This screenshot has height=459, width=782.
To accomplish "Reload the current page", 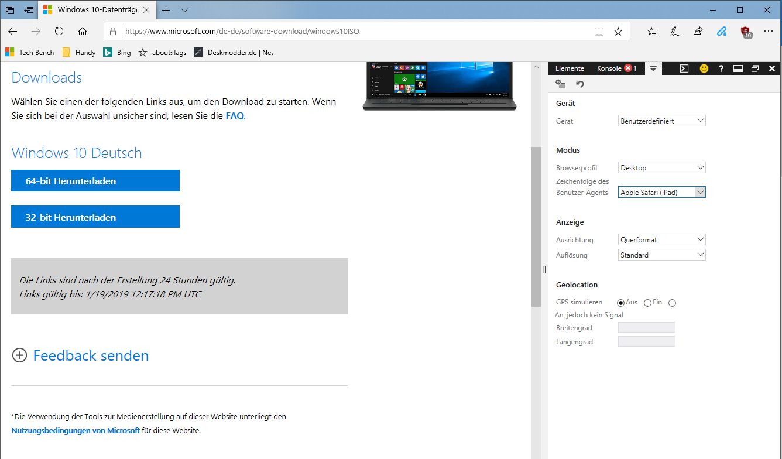I will pos(59,31).
